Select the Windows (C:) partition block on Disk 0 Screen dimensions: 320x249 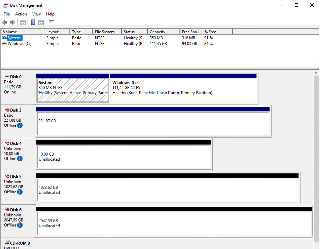(x=183, y=88)
